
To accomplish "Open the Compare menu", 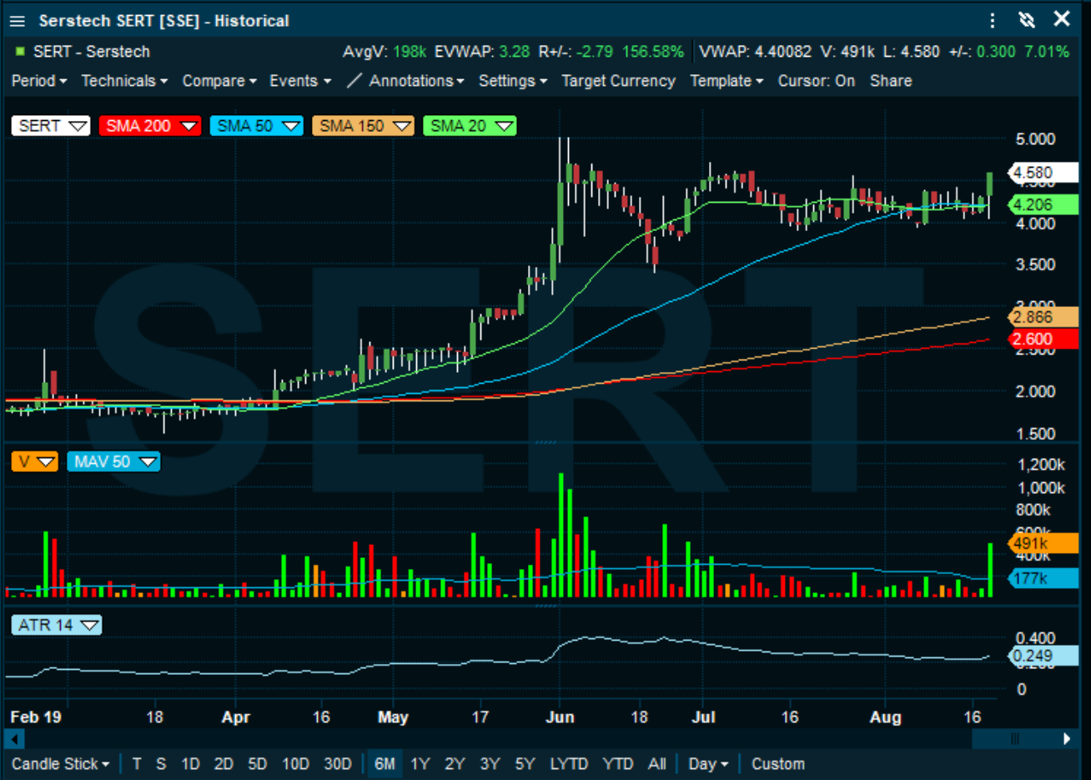I will [x=219, y=81].
